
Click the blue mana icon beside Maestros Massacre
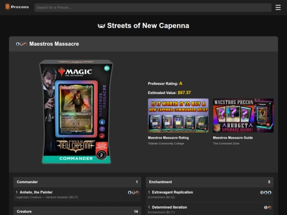pos(18,44)
